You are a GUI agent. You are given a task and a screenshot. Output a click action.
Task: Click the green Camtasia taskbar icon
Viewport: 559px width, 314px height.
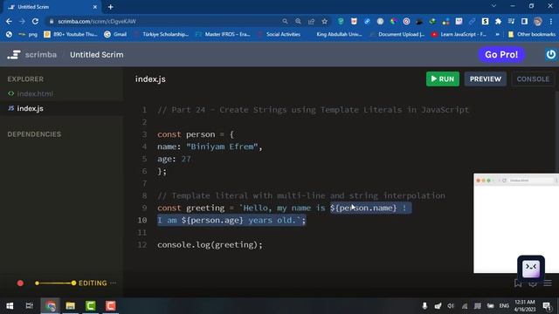tap(91, 306)
